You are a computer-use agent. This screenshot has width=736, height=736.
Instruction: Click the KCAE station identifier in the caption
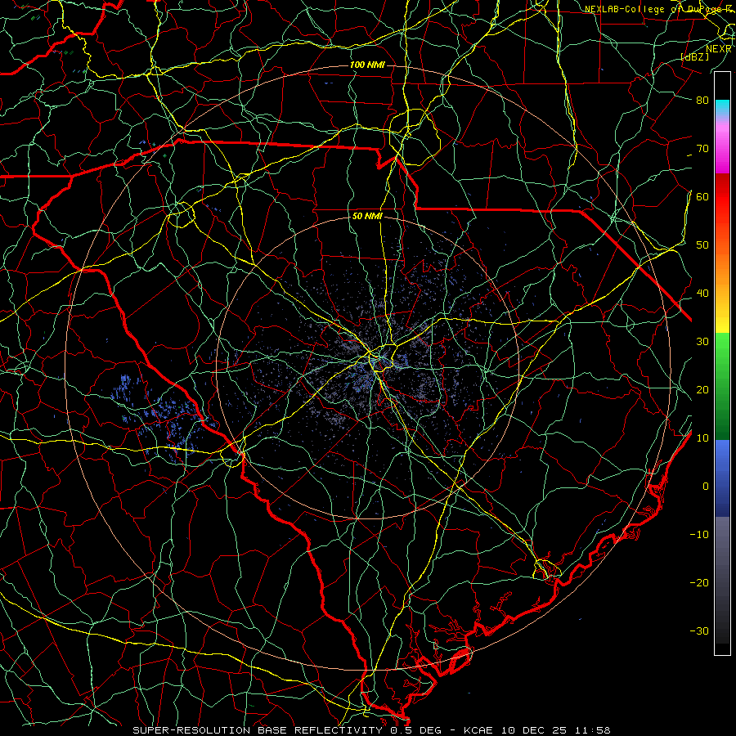pyautogui.click(x=478, y=730)
